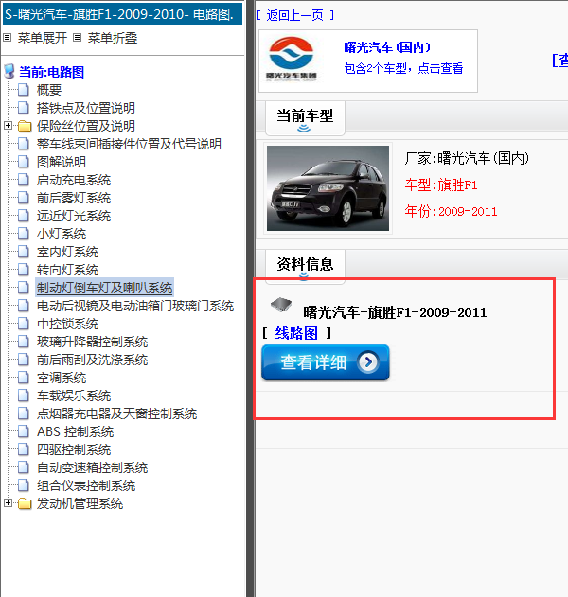This screenshot has height=597, width=568.
Task: Click the page icon beside 四驱控制系统
Action: 24,449
